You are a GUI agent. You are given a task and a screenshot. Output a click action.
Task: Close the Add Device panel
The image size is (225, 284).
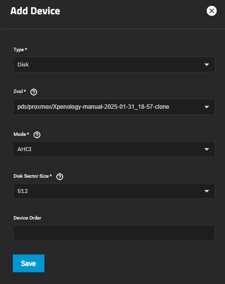click(212, 11)
